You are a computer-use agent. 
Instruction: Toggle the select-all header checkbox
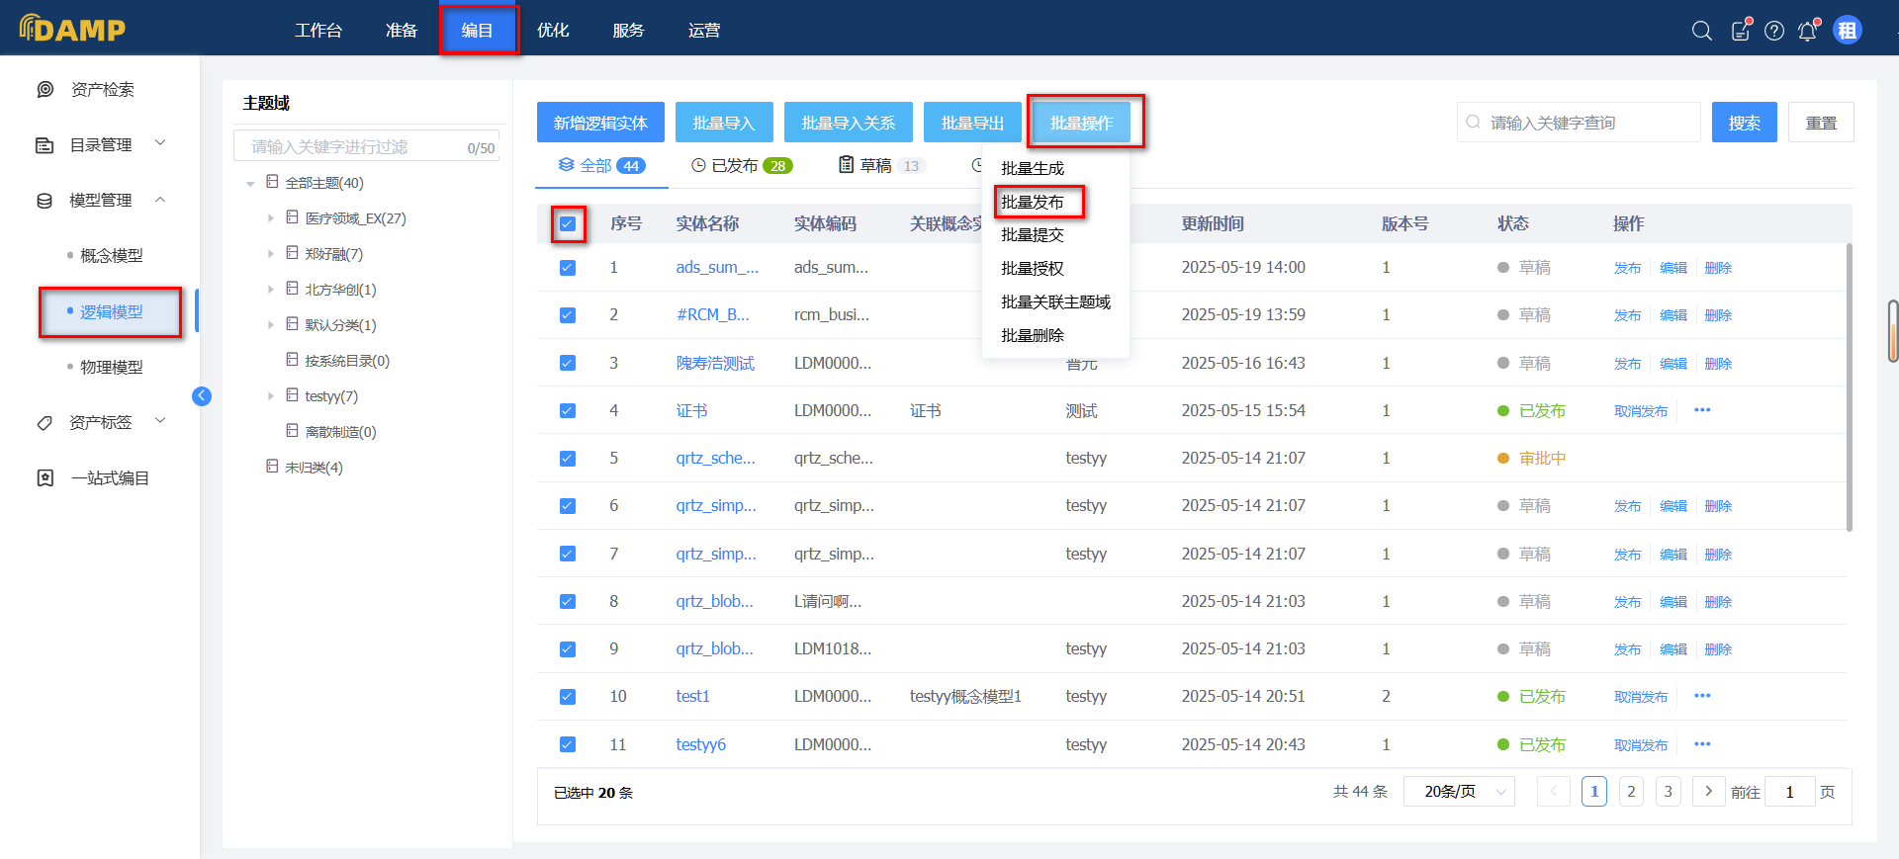click(568, 224)
